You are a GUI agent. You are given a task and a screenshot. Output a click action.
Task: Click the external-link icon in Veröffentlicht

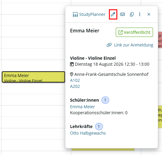tap(120, 32)
